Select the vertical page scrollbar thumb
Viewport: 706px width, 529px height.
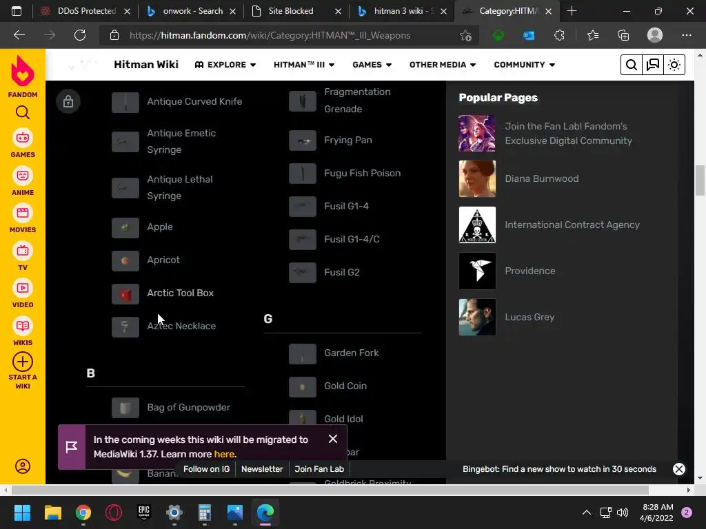(x=700, y=180)
